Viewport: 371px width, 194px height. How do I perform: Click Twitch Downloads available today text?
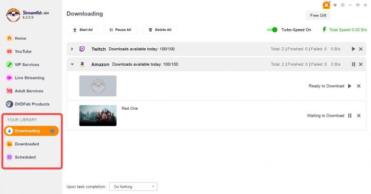(x=142, y=49)
